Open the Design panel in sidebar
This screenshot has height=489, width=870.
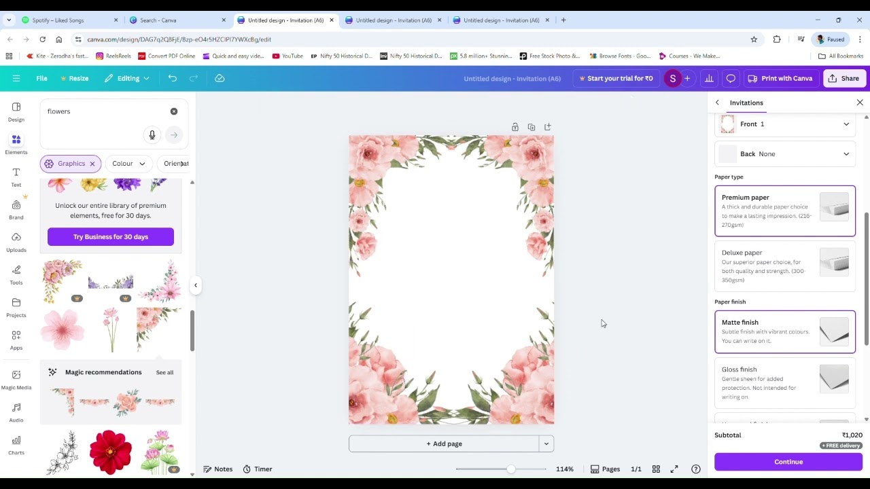(16, 112)
